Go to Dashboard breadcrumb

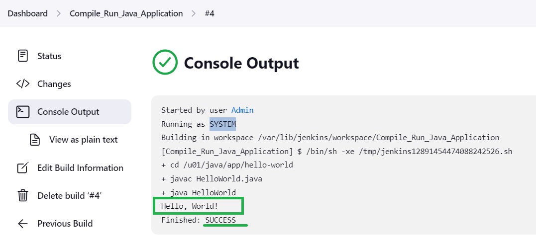point(28,13)
